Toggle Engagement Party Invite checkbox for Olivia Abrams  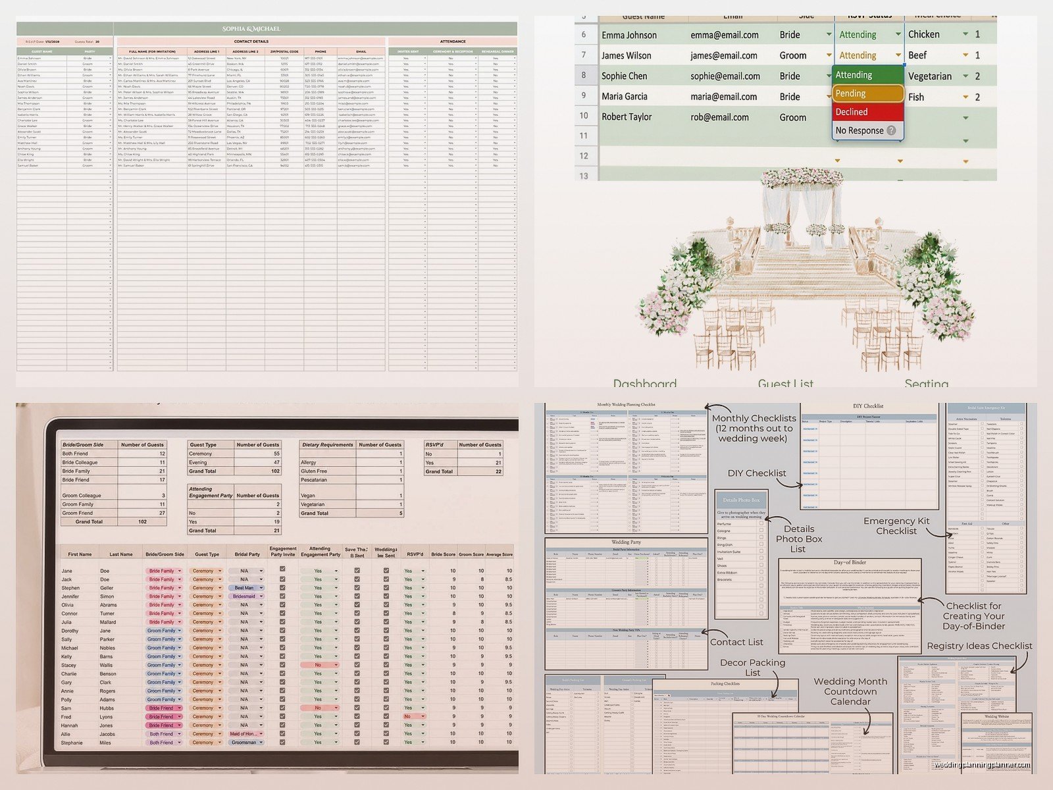pos(282,605)
